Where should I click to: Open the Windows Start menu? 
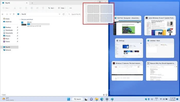[x=69, y=99]
